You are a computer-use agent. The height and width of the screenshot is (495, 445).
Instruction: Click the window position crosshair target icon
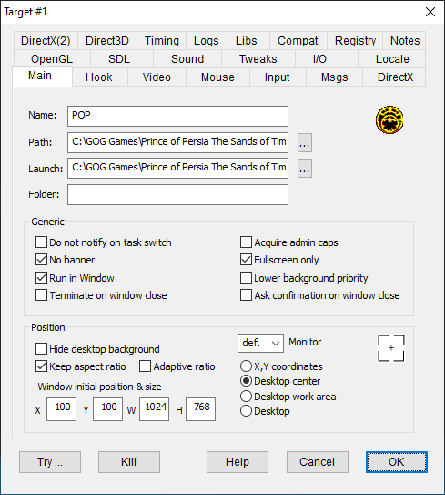point(391,348)
